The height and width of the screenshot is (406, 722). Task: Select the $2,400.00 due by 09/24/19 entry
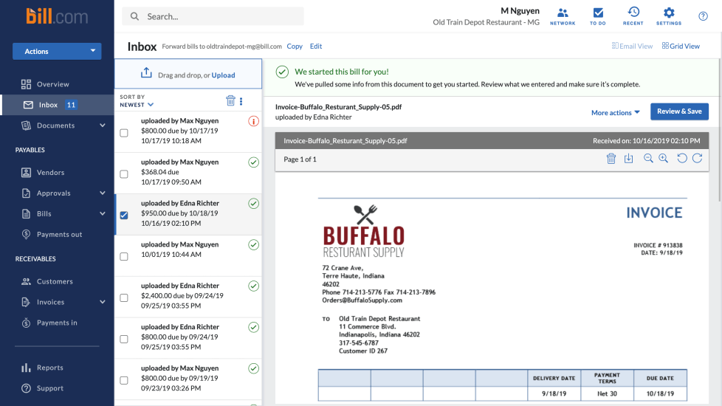point(188,297)
